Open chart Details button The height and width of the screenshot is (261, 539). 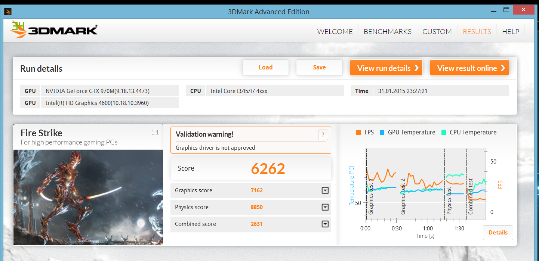click(498, 233)
